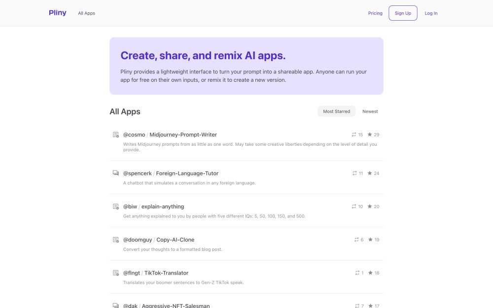Click the remix icon on Midjourney-Prompt-Writer row
This screenshot has height=308, width=493.
pos(353,135)
